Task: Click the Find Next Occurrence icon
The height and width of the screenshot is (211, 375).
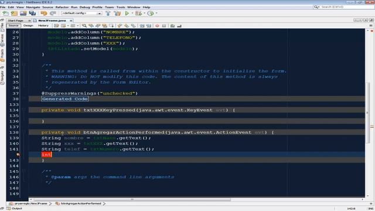Action: click(98, 26)
